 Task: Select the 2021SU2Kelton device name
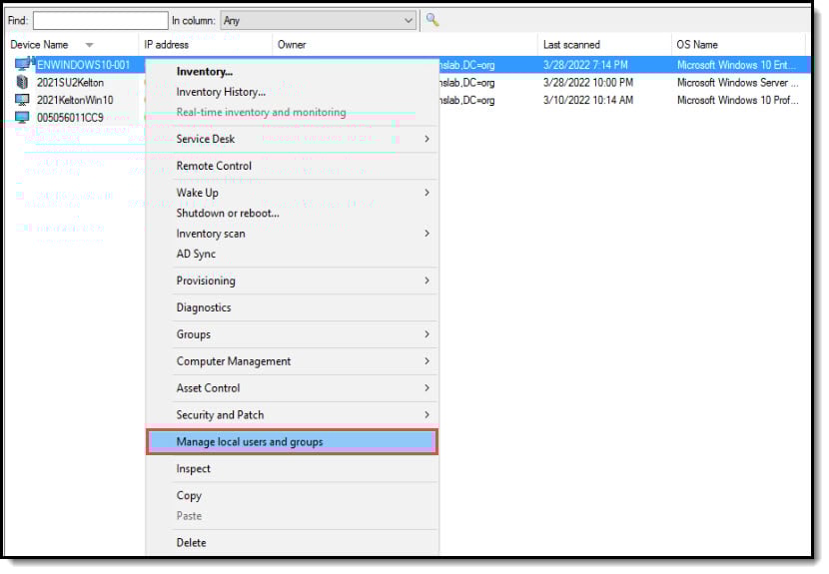click(70, 83)
